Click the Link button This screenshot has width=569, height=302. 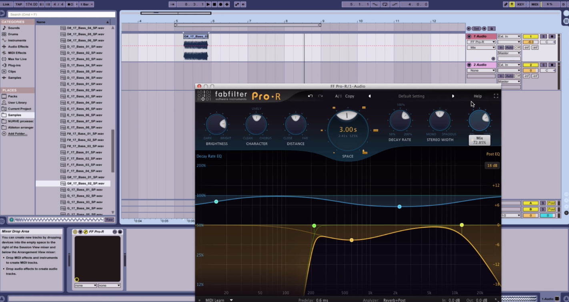point(6,4)
